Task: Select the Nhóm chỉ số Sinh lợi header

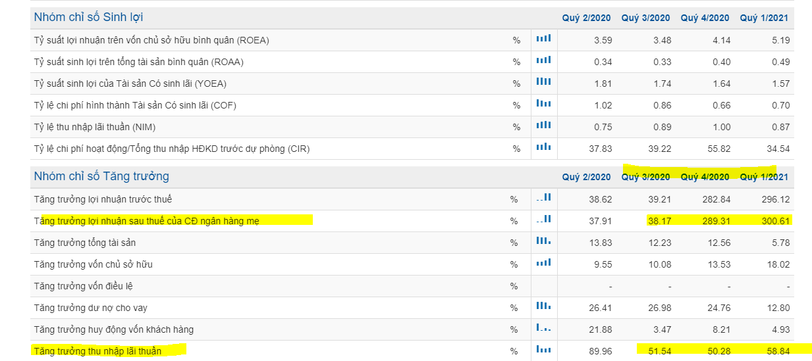Action: [88, 17]
